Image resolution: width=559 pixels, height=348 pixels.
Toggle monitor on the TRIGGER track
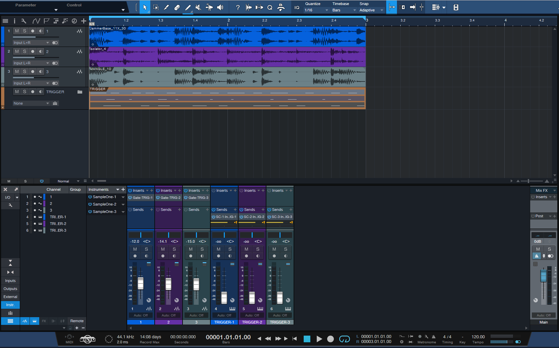pos(41,92)
